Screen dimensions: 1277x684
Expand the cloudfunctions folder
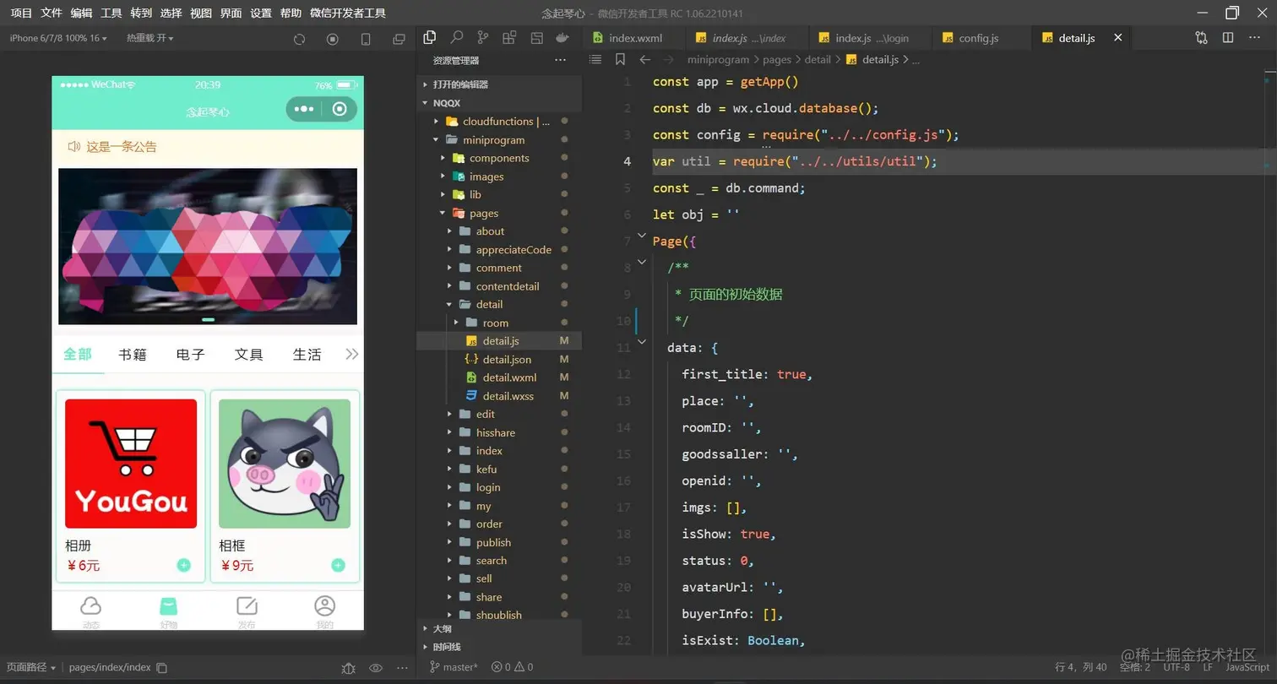tap(498, 122)
